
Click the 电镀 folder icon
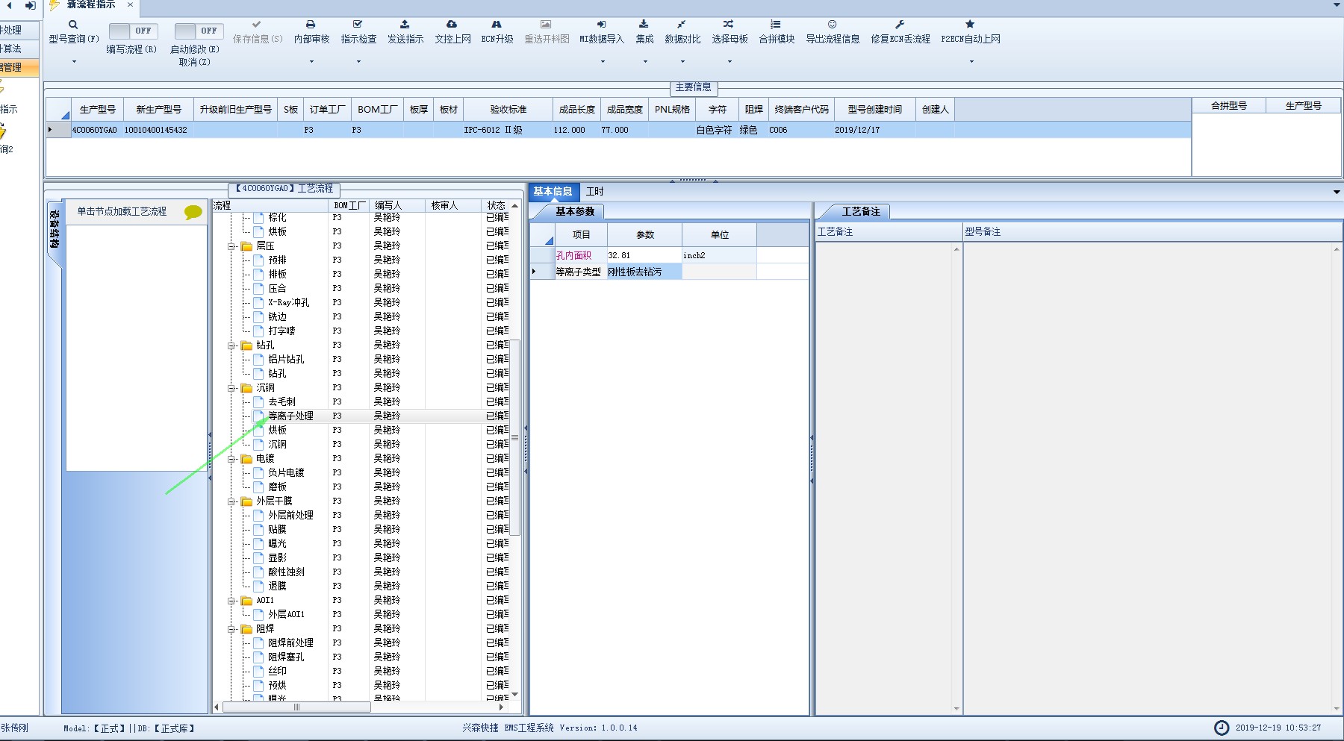[246, 458]
